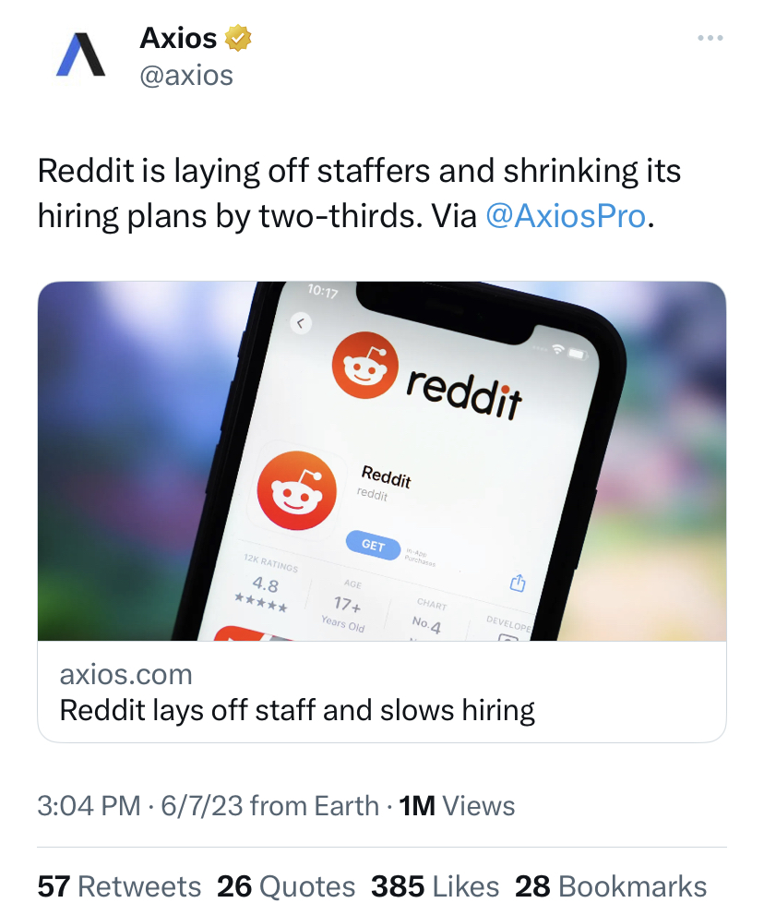Click the @axios handle
The width and height of the screenshot is (764, 915).
pyautogui.click(x=185, y=75)
